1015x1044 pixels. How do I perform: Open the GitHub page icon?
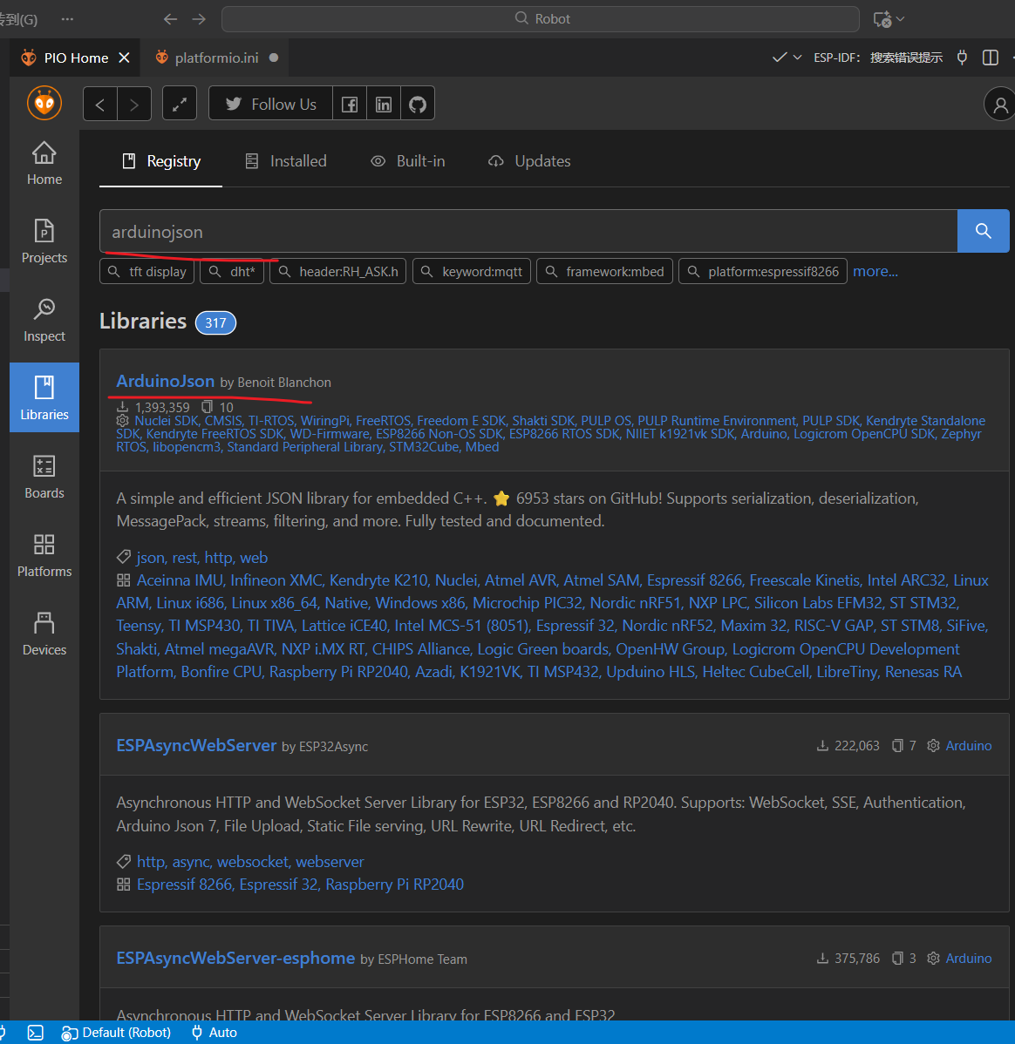(x=417, y=104)
